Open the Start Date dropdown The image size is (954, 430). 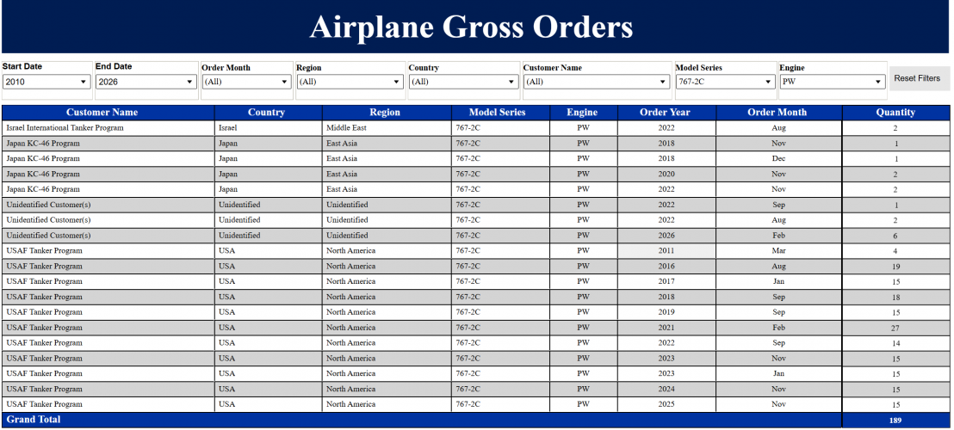click(46, 82)
